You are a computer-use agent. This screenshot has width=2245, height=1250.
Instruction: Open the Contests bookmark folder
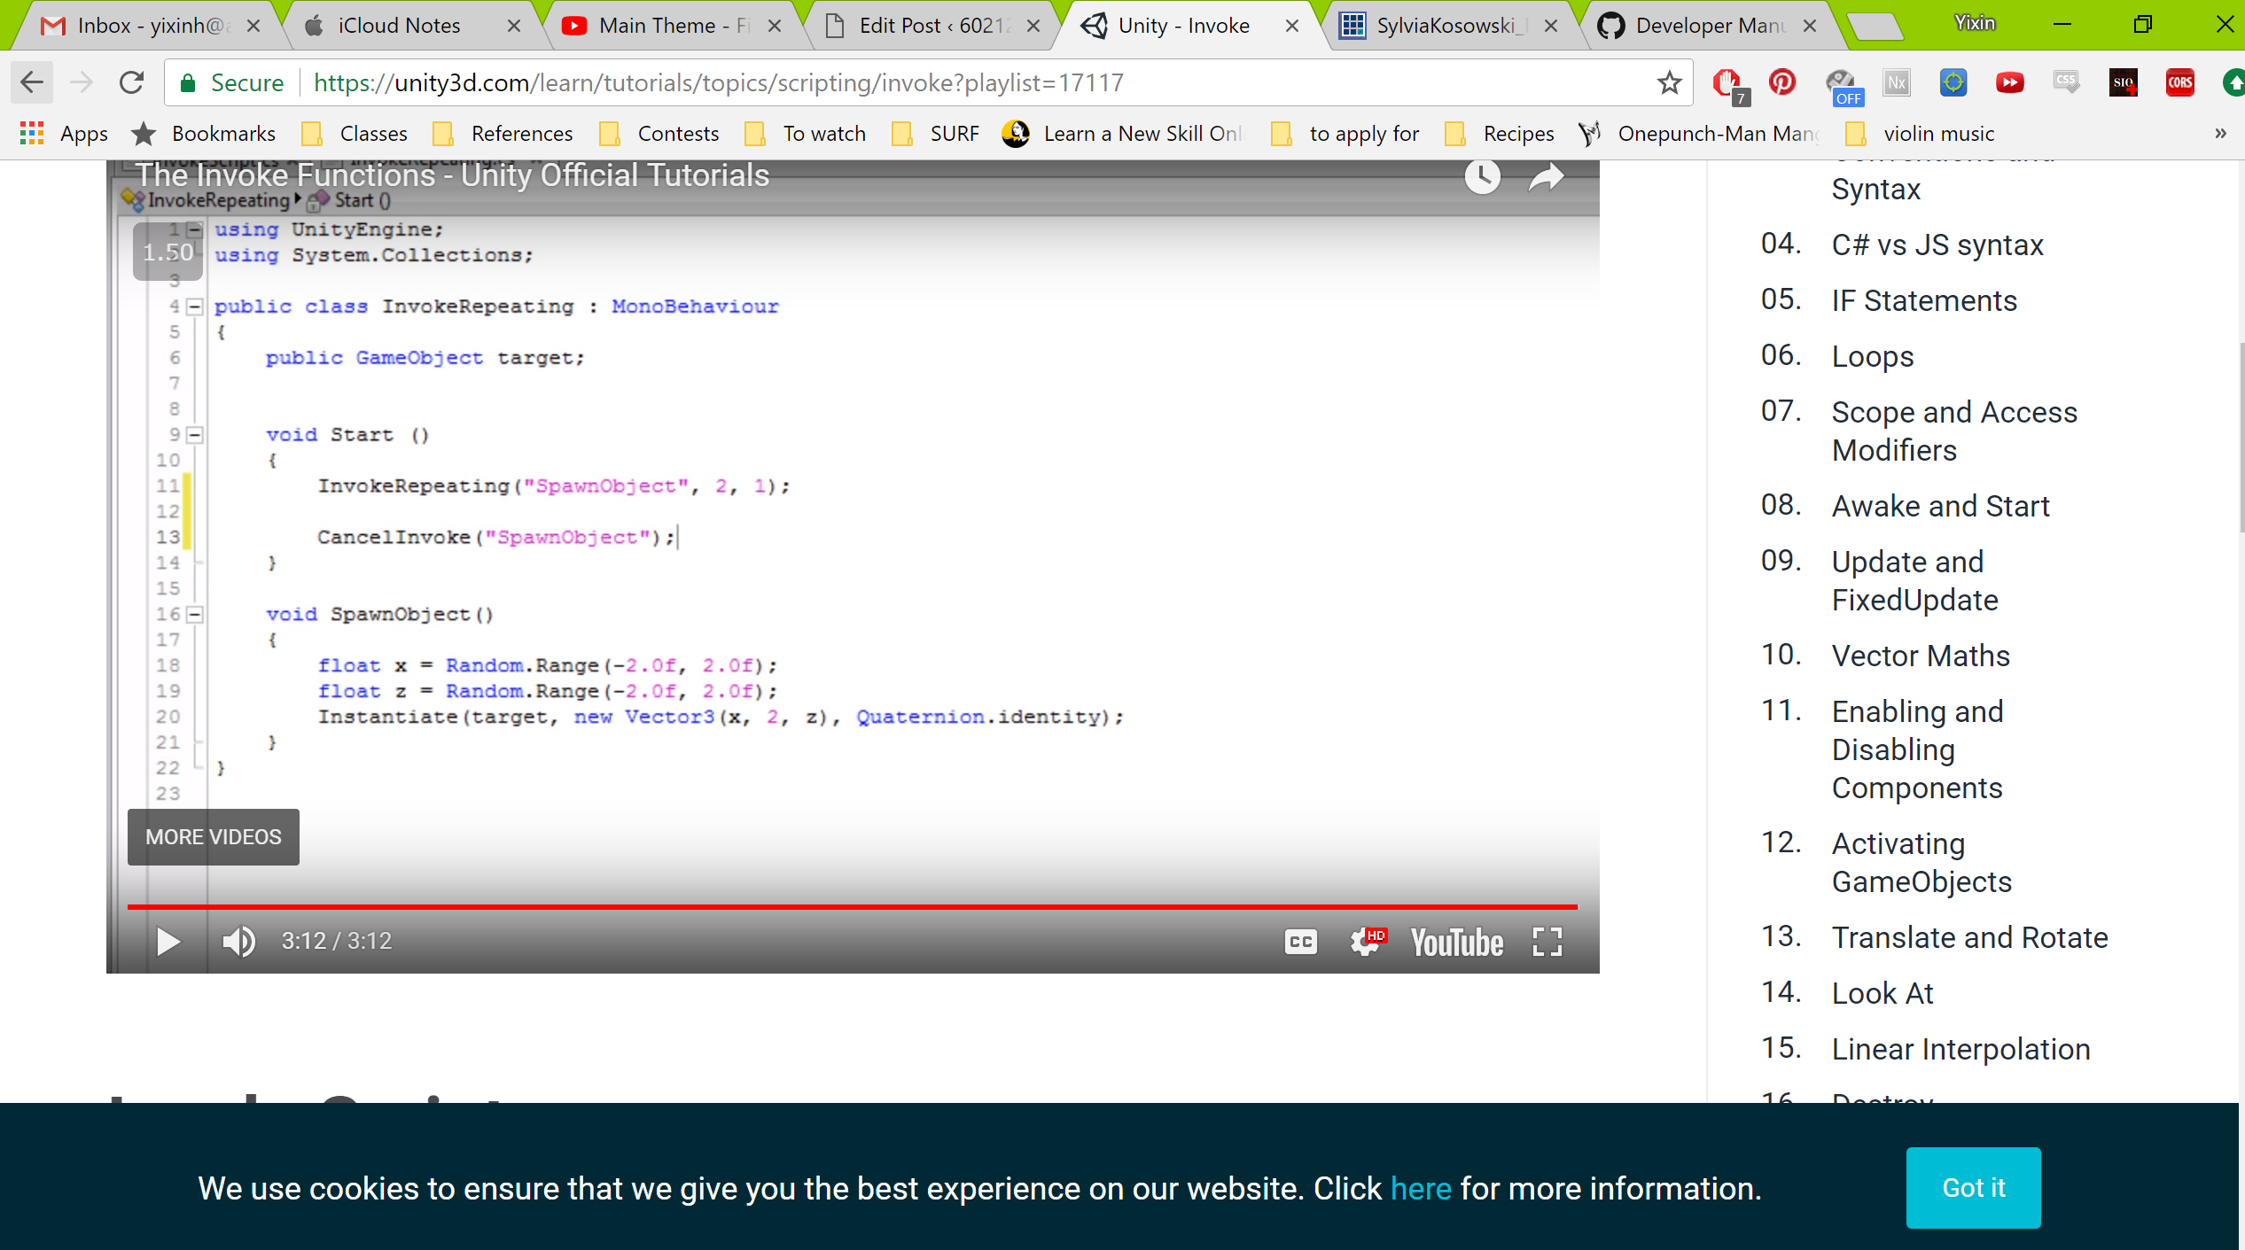click(x=659, y=134)
